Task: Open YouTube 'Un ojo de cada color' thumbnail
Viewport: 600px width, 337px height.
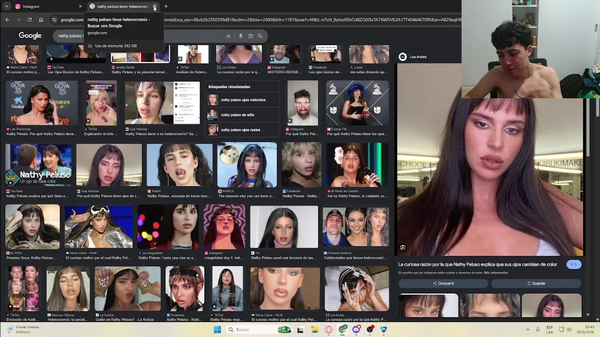Action: pos(38,165)
